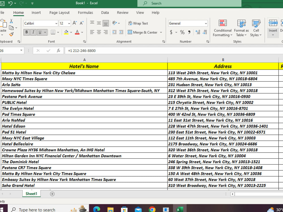Open the font name Calibri dropdown

pos(56,23)
